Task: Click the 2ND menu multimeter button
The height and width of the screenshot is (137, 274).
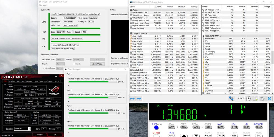Action: [x=259, y=136]
